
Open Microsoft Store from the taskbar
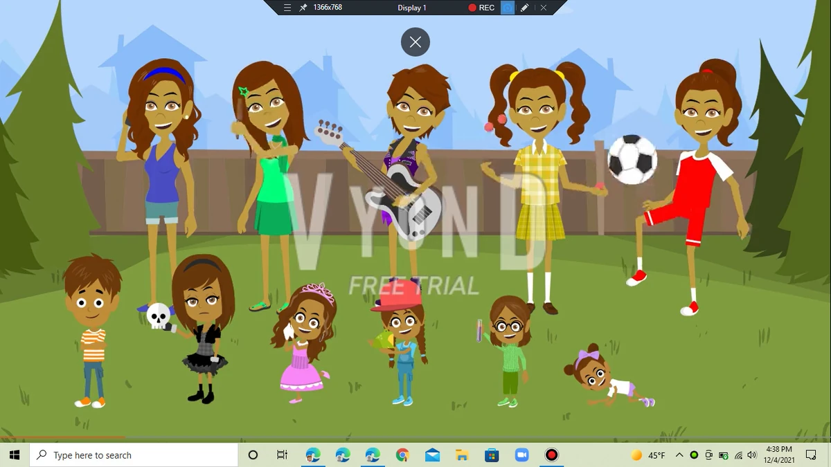(492, 455)
